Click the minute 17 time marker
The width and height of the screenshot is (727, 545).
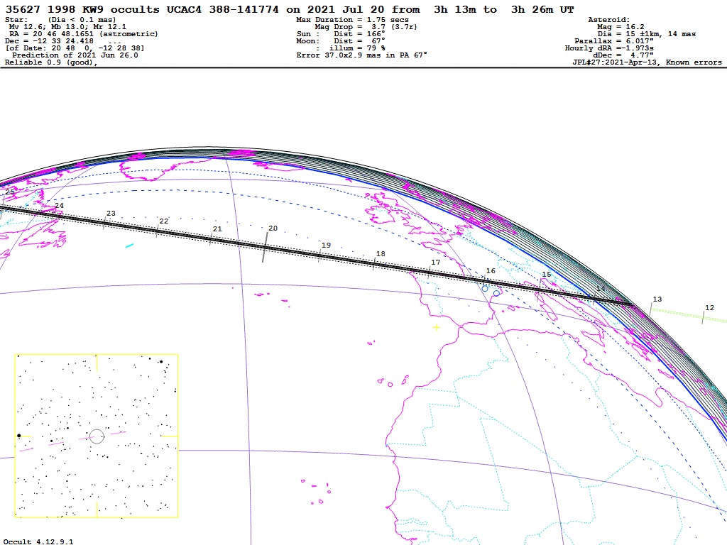435,263
